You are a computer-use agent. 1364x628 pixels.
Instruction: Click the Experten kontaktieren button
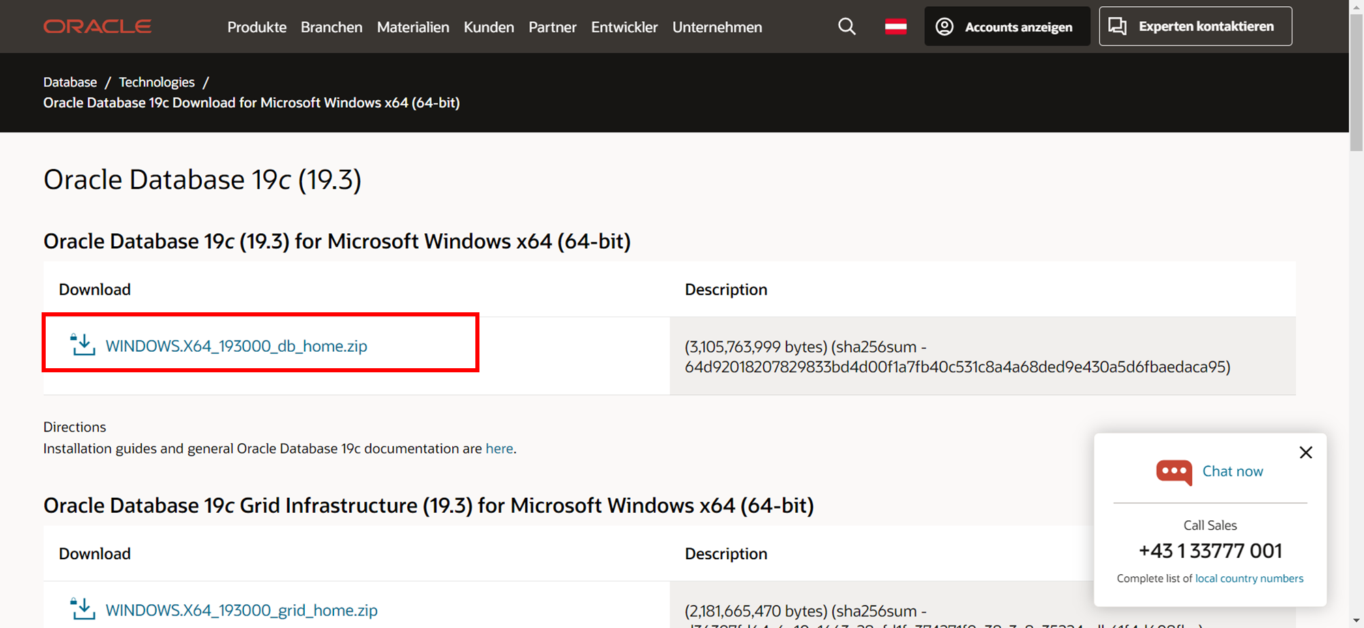tap(1196, 27)
